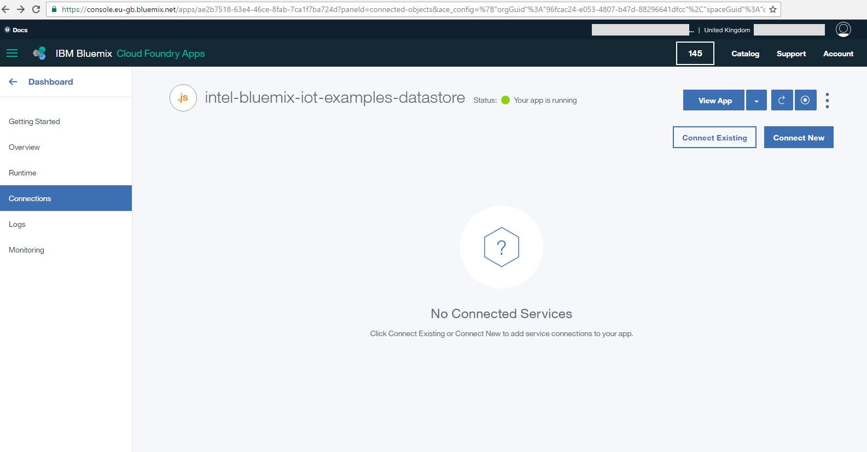Click the IBM Bluemix logo icon
Viewport: 867px width, 452px height.
39,53
